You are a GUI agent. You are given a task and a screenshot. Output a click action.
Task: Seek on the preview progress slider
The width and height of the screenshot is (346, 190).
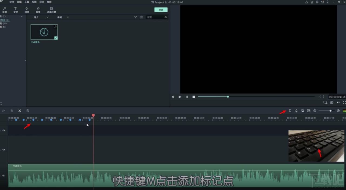[256, 97]
